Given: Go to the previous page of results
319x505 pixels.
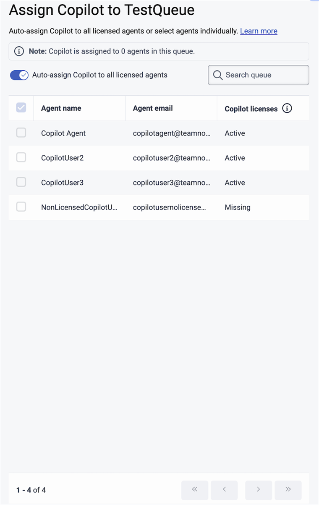Looking at the screenshot, I should pos(224,489).
